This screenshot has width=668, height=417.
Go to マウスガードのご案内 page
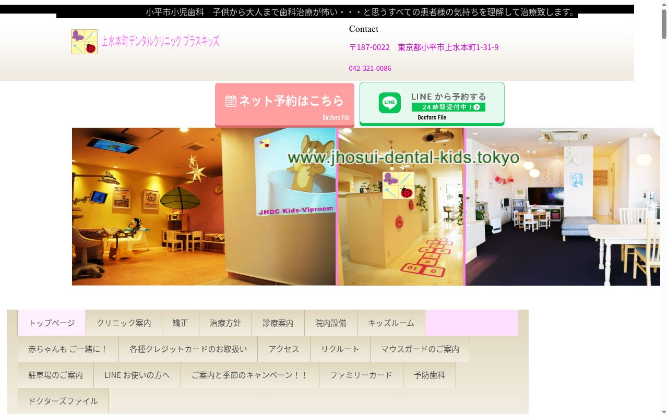(x=420, y=349)
